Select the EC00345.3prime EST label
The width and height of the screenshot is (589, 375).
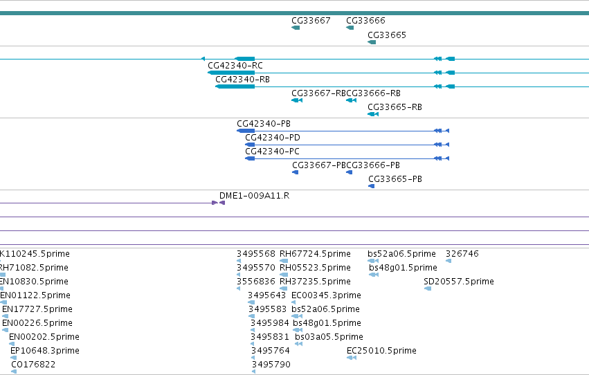326,296
